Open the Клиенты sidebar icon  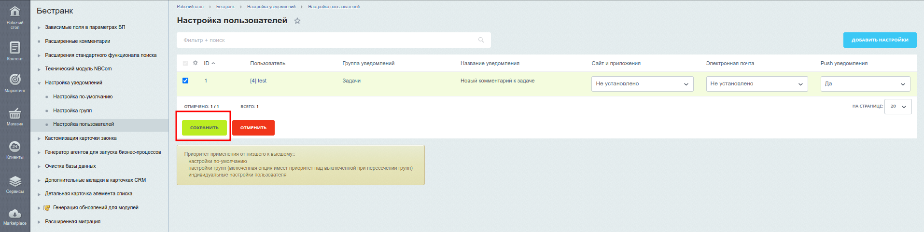coord(15,147)
